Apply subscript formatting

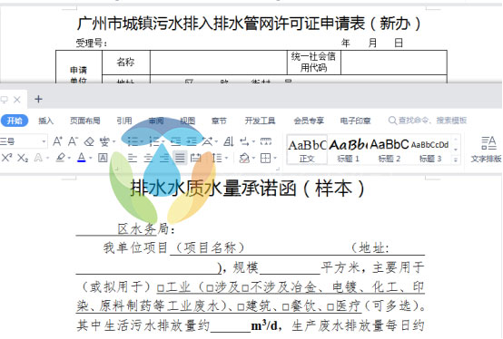[23, 158]
